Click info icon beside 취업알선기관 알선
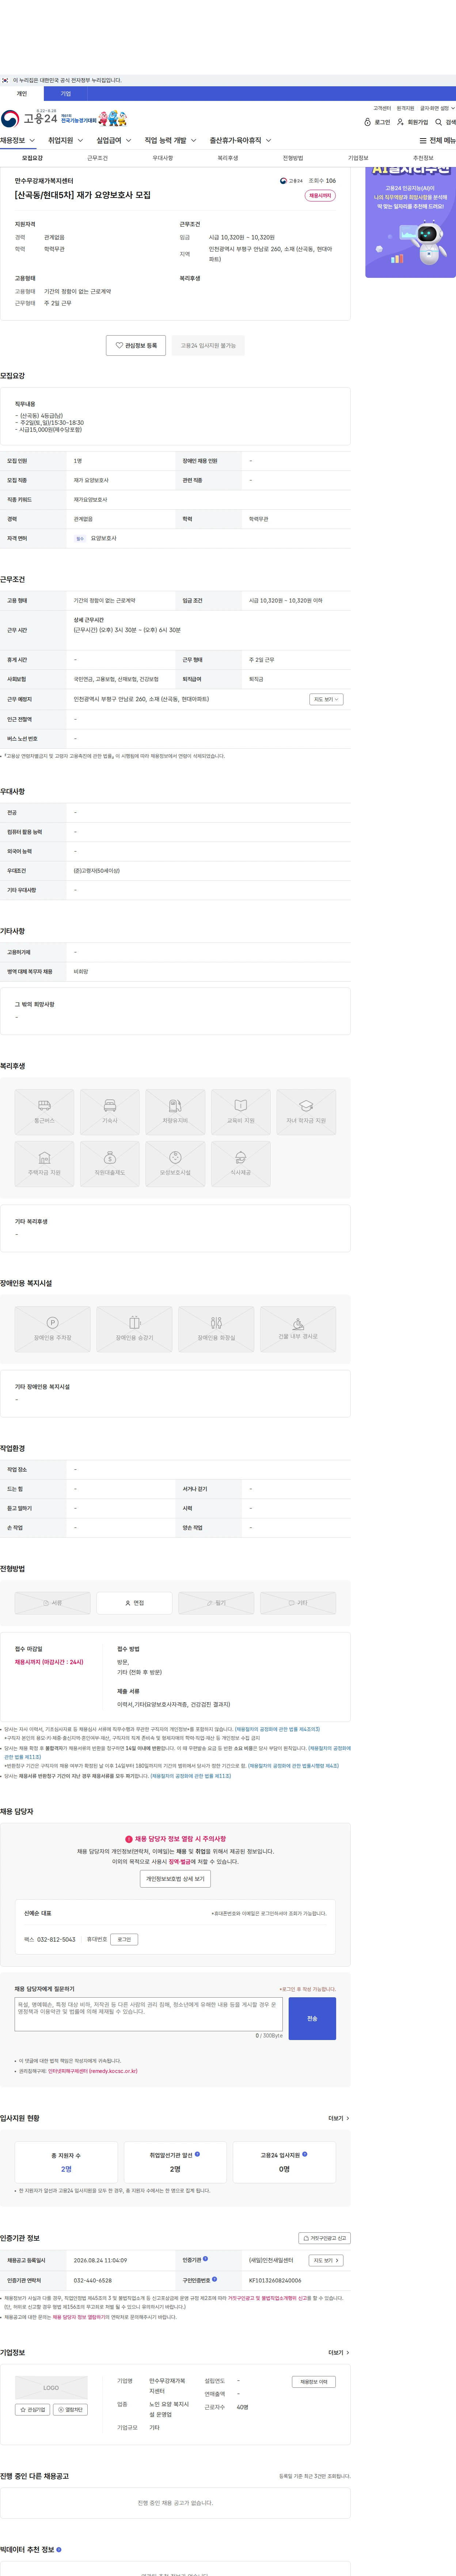This screenshot has height=2576, width=456. coord(197,2154)
